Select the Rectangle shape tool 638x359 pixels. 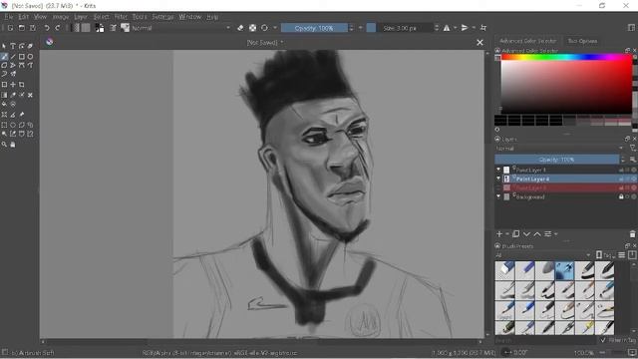click(22, 57)
